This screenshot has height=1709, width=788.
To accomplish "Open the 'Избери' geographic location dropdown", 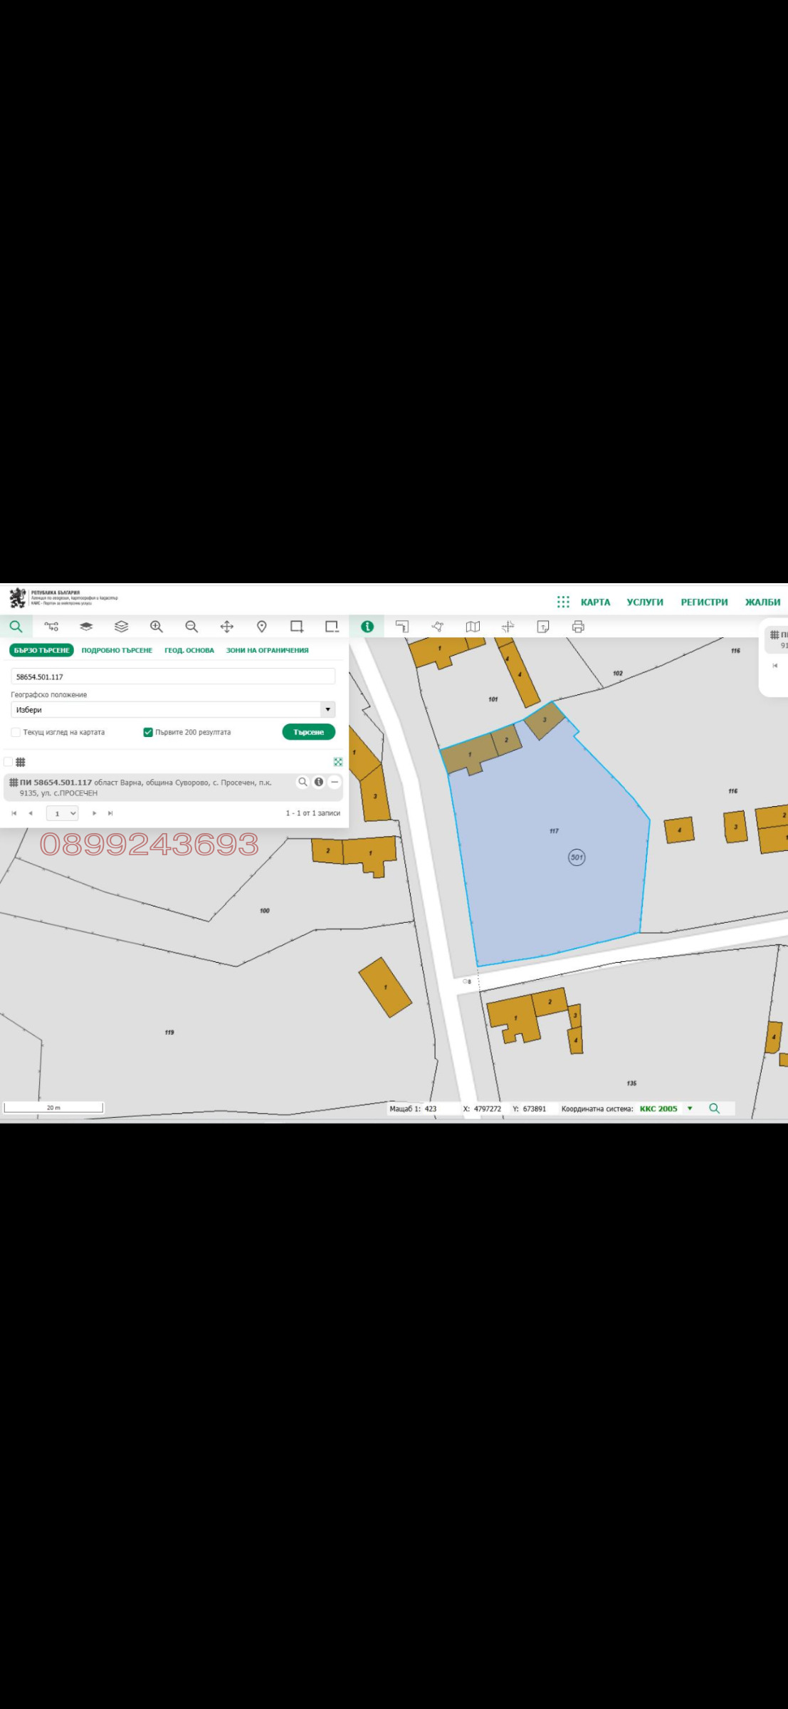I will click(x=173, y=709).
